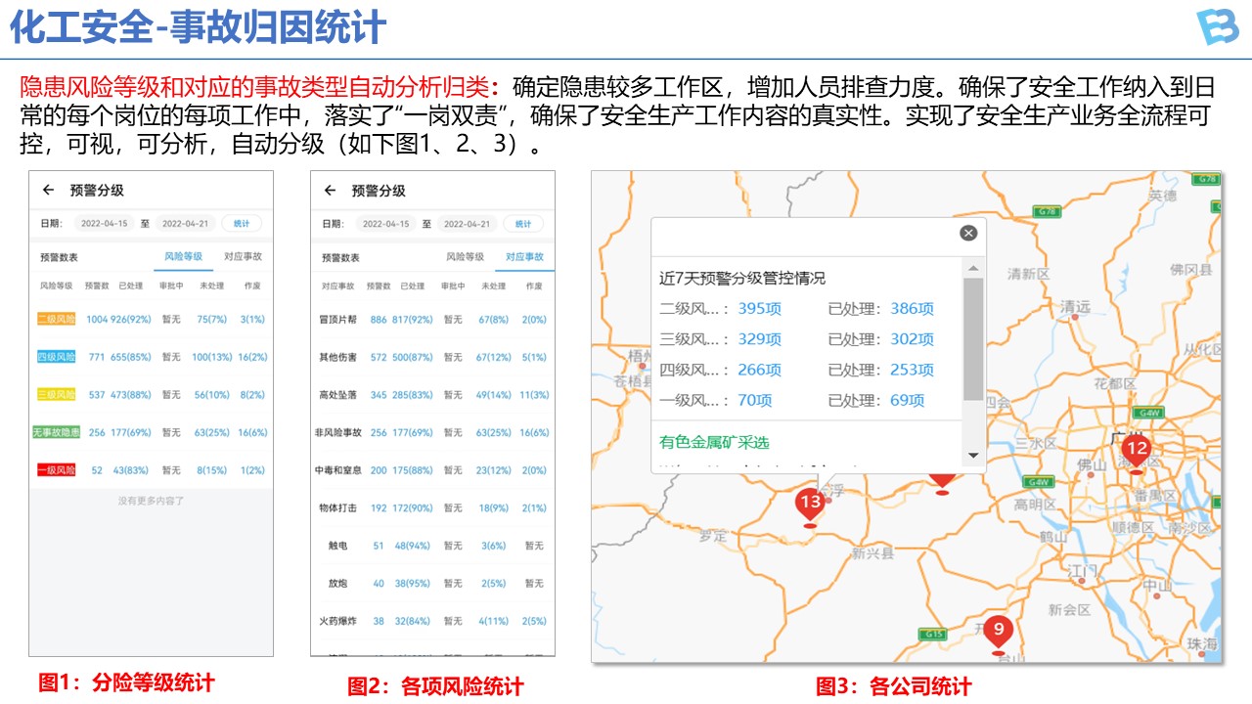
Task: Click the popup's gray scrollbar thumb
Action: [x=972, y=338]
